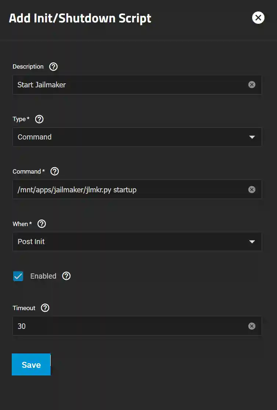Save the init/shutdown script

pyautogui.click(x=31, y=364)
